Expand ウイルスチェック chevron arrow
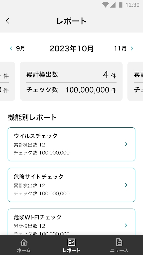Viewport: 143px width, 255px height. 126,144
